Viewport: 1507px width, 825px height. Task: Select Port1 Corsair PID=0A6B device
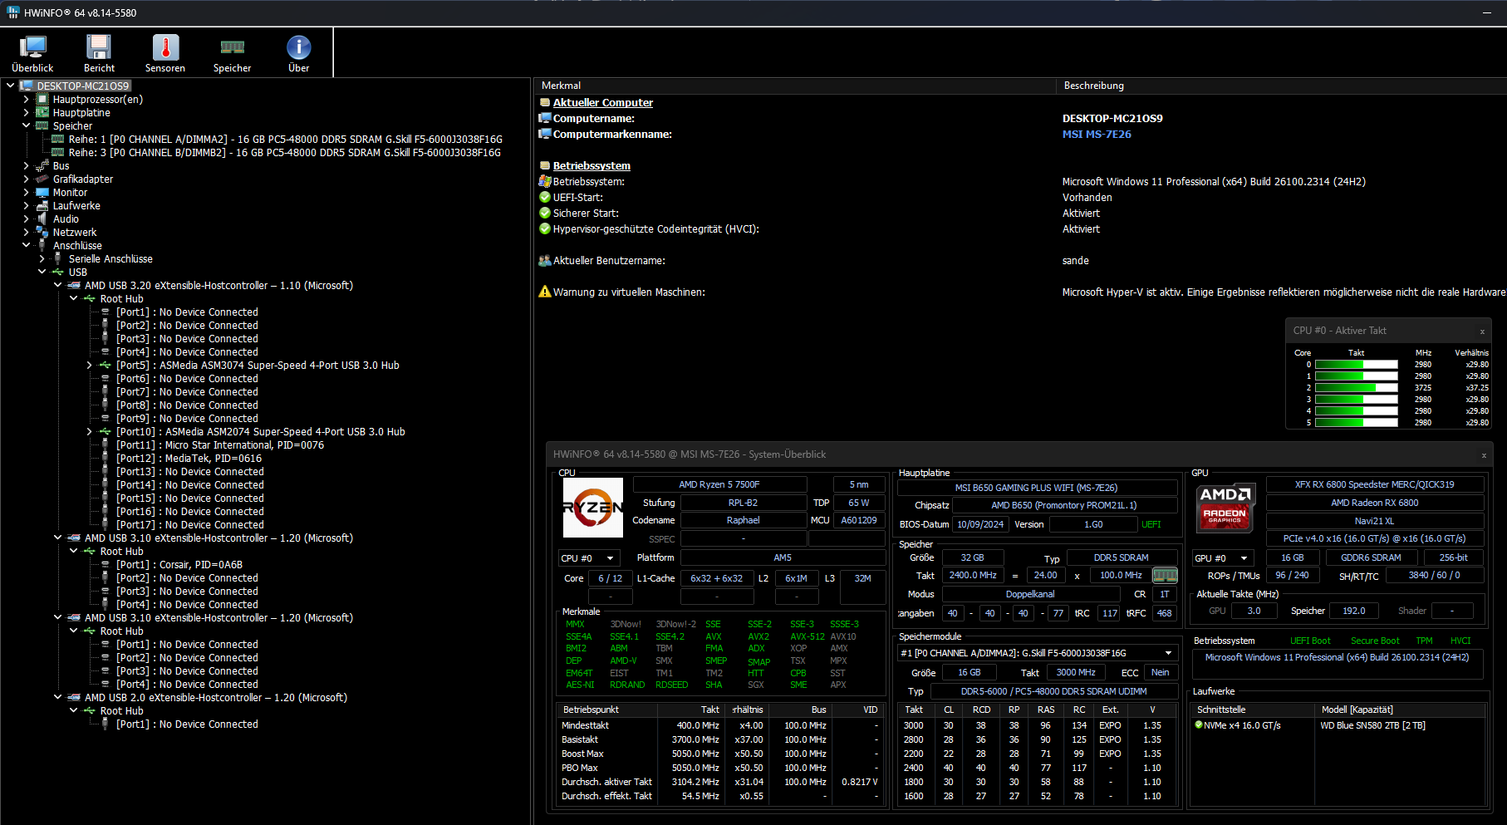(x=179, y=565)
